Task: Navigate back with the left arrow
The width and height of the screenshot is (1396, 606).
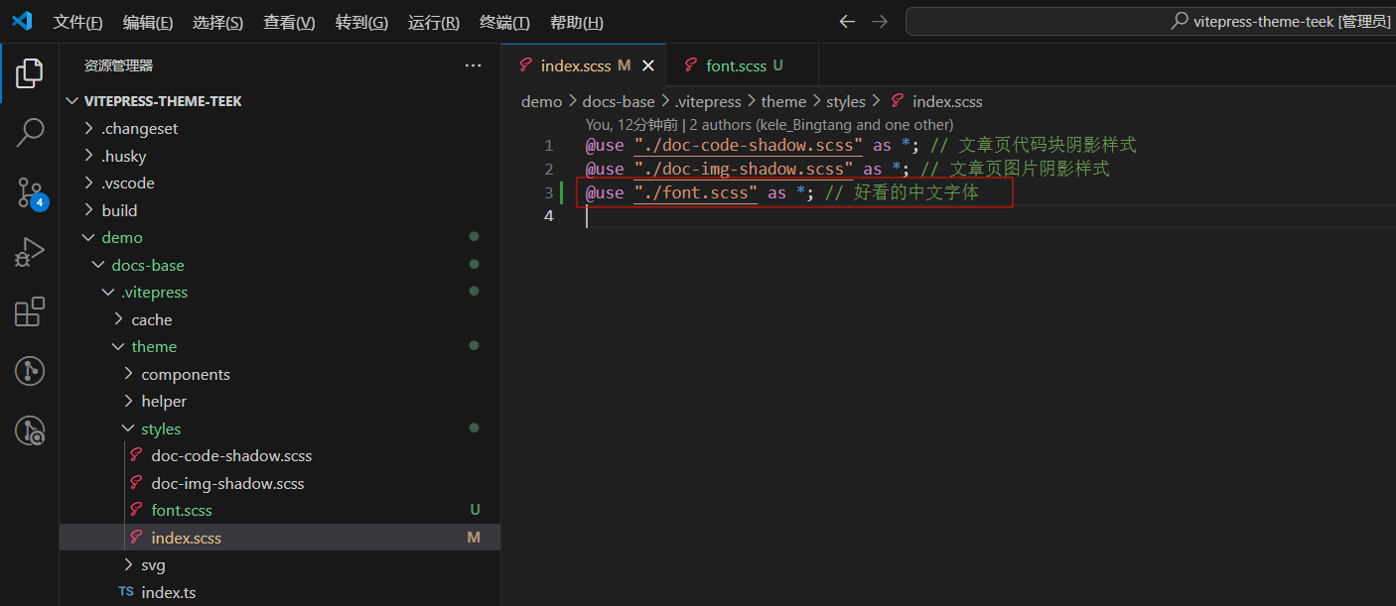Action: coord(847,22)
